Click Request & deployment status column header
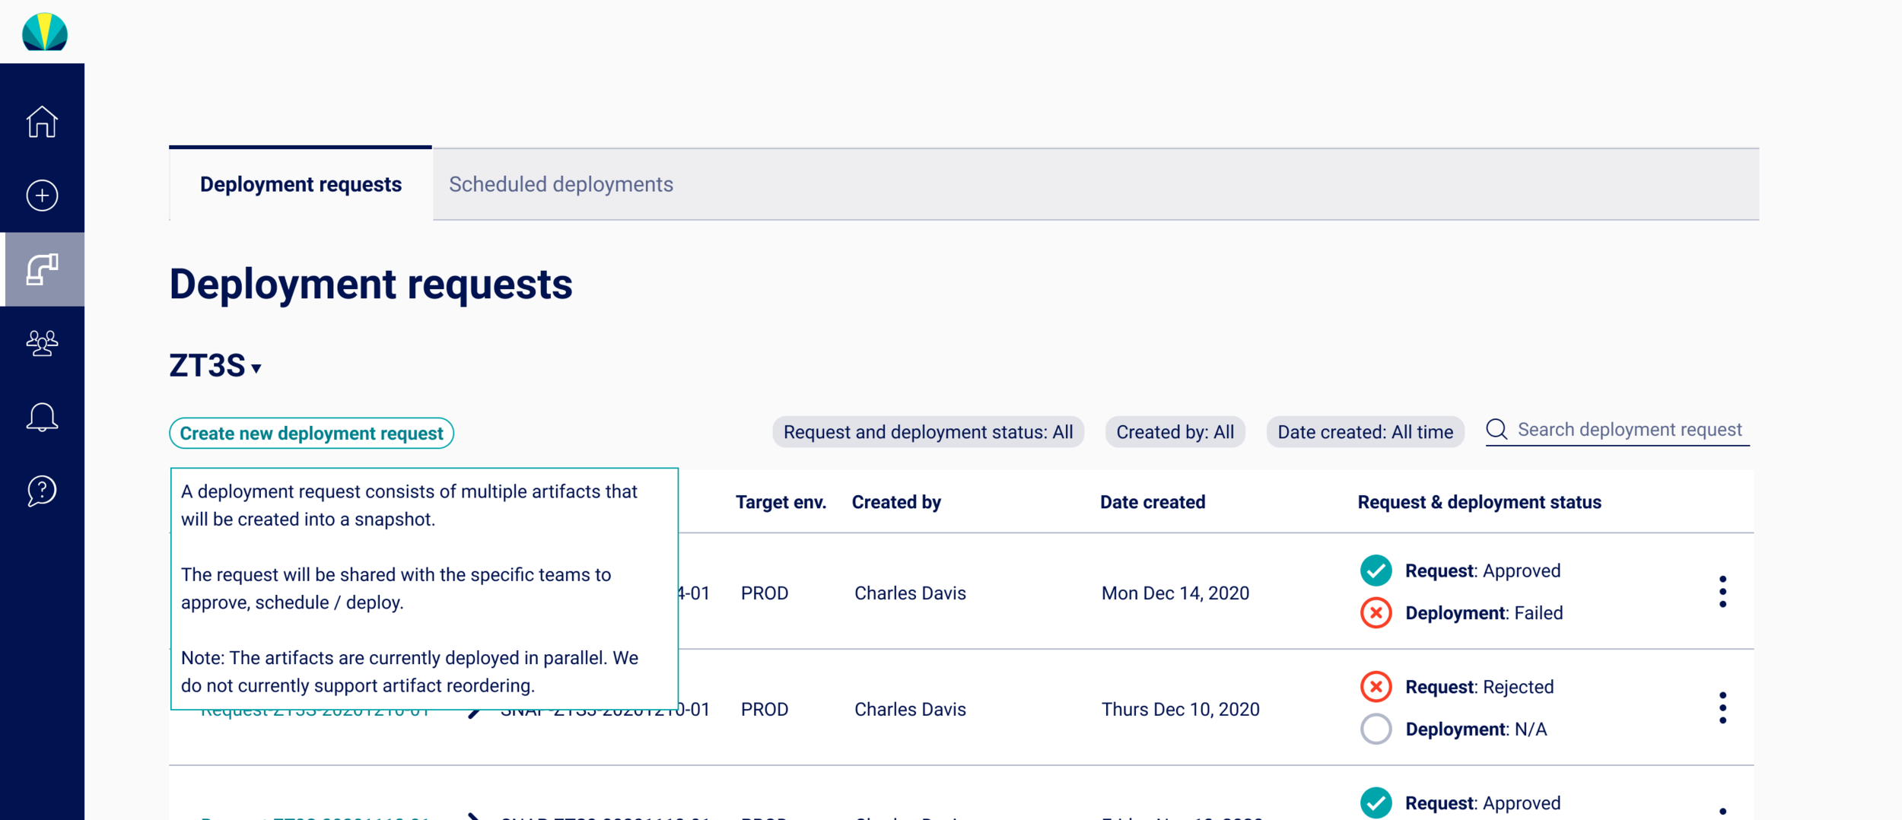Viewport: 1902px width, 820px height. 1479,502
